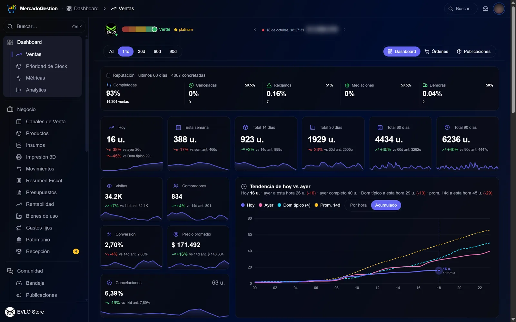The image size is (516, 322).
Task: Go to previous date with left chevron
Action: pyautogui.click(x=255, y=30)
